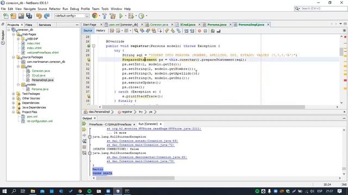The width and height of the screenshot is (348, 195).
Task: Click the Clean and Build Project icon
Action: click(x=113, y=16)
